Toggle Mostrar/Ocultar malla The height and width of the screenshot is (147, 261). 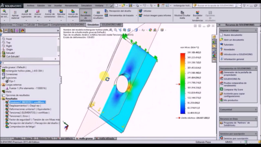coord(182,15)
